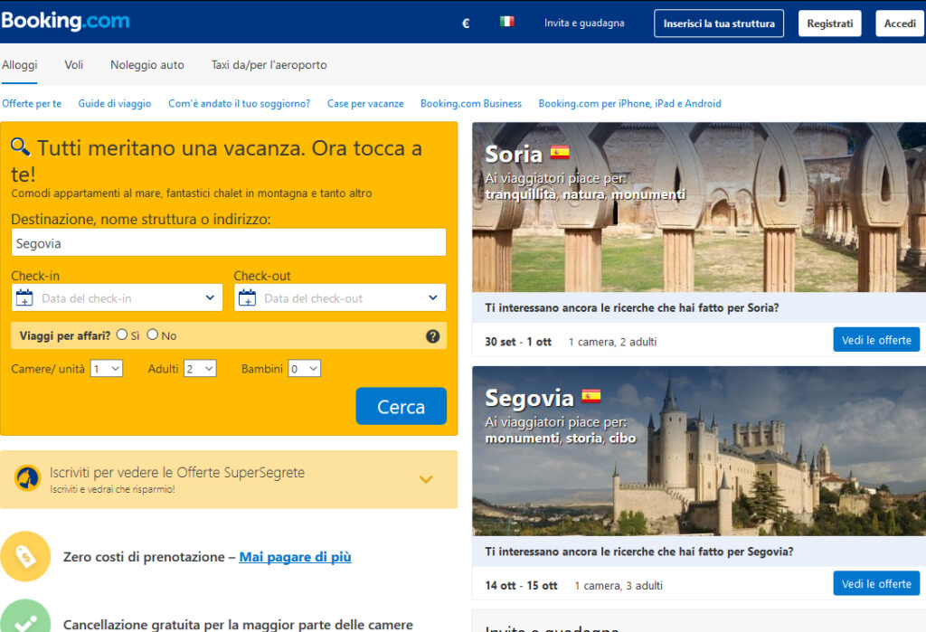
Task: Click the destination field containing Segovia
Action: 229,242
